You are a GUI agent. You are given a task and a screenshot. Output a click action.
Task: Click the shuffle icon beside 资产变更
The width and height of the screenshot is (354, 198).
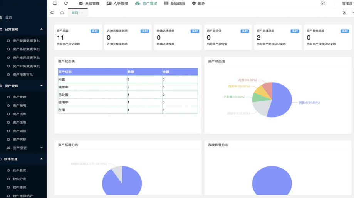pos(8,148)
